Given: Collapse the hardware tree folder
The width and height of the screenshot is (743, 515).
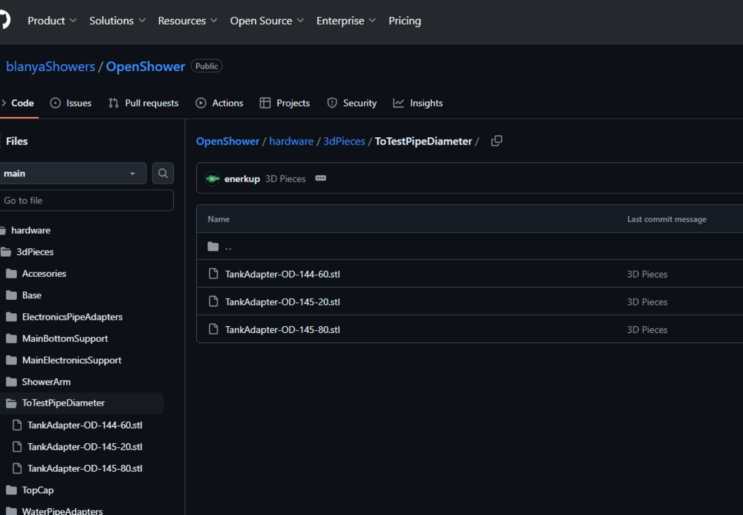Looking at the screenshot, I should 31,230.
